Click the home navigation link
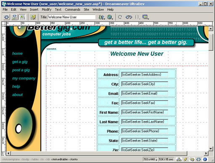 17,53
